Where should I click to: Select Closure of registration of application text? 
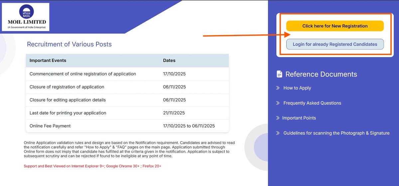pos(67,87)
